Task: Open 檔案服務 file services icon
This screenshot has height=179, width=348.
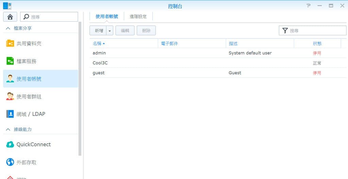Action: pyautogui.click(x=10, y=61)
